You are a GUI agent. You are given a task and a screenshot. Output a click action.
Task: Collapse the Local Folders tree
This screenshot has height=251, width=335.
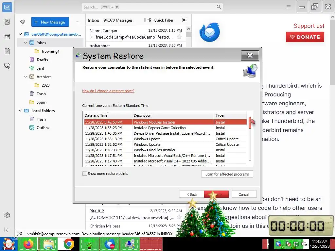tap(20, 110)
